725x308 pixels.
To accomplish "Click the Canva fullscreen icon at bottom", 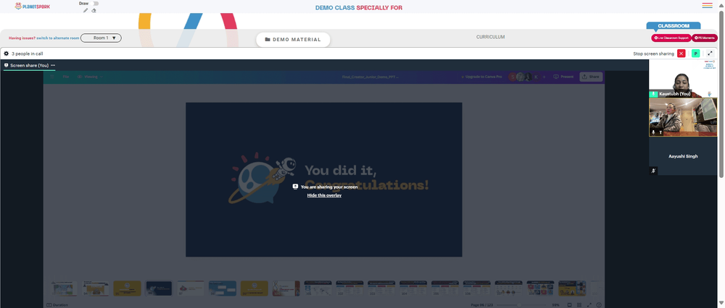I will coord(589,305).
